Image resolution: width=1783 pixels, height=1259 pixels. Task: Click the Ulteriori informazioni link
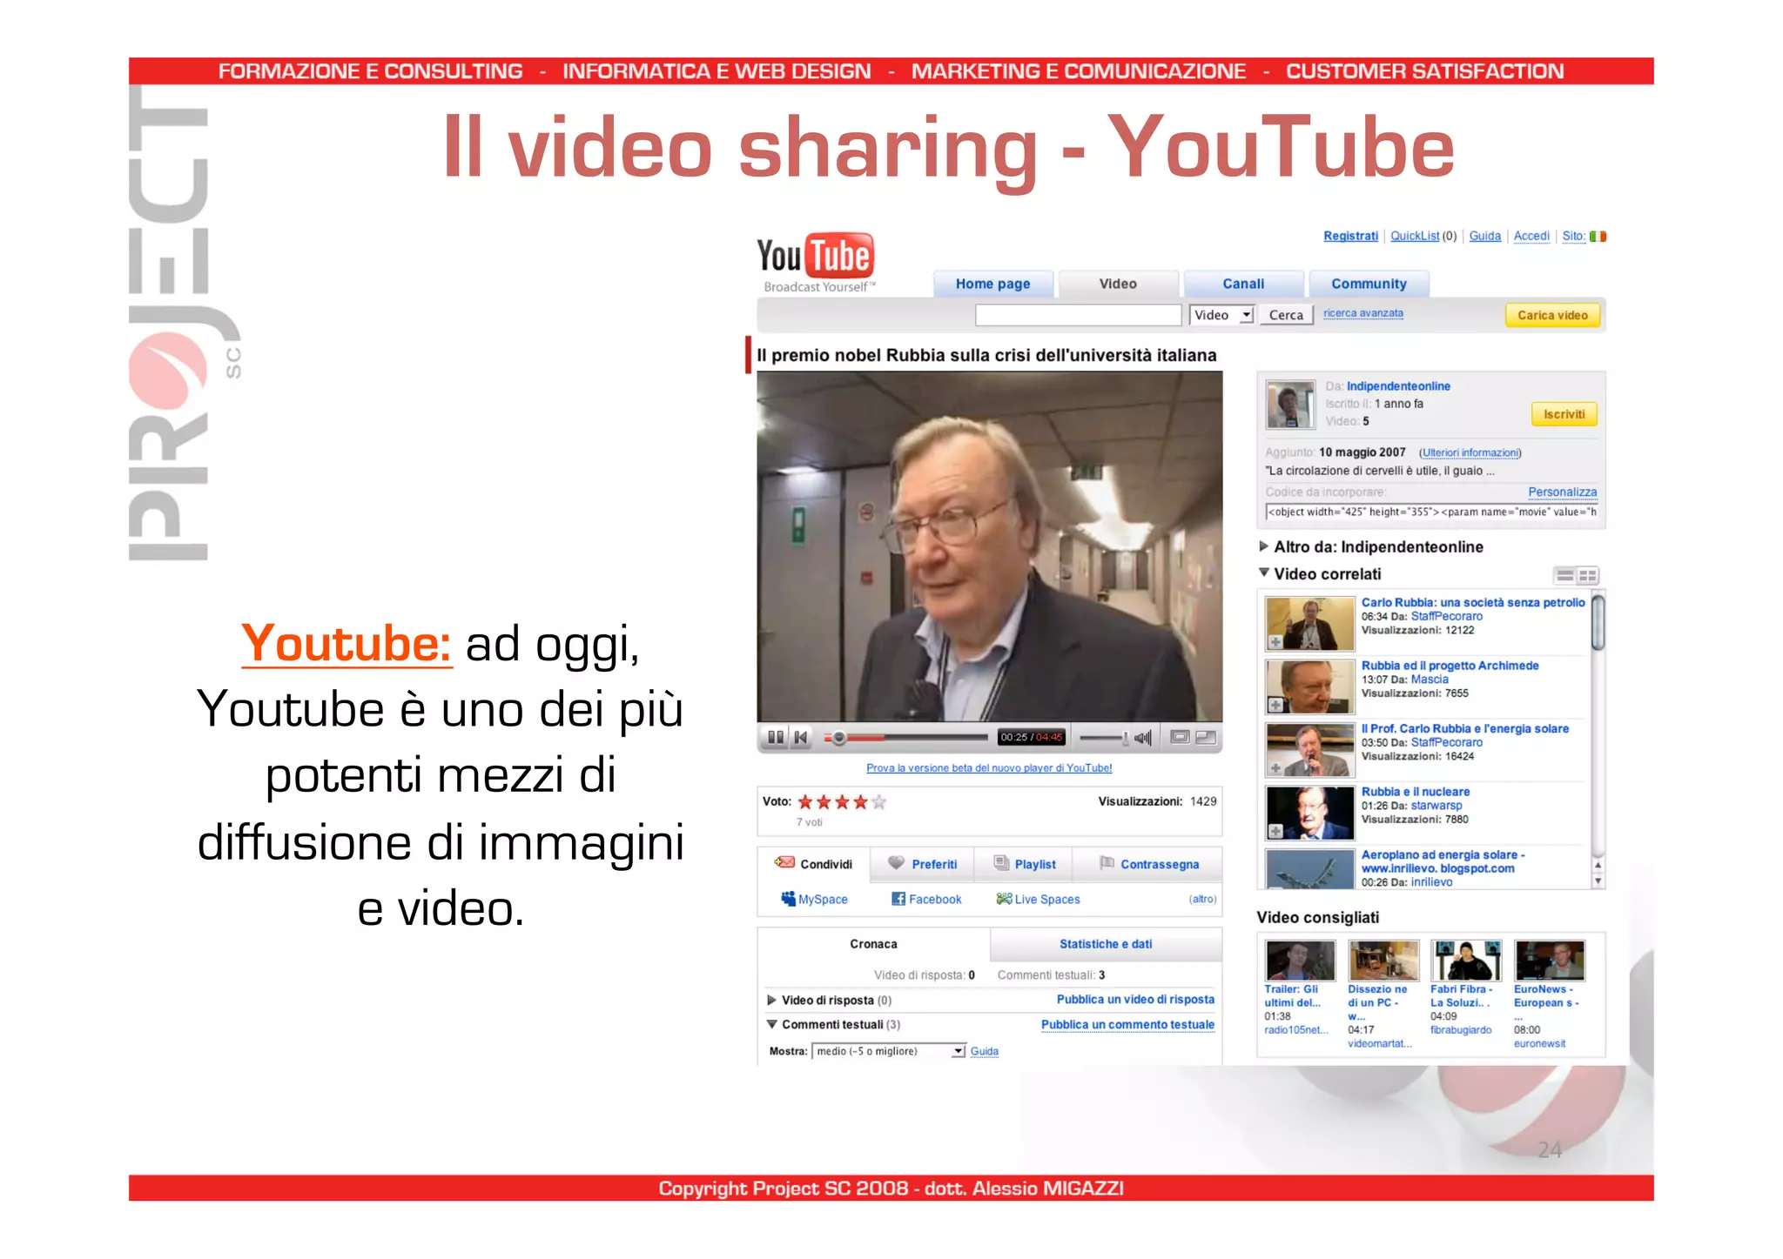coord(1470,452)
